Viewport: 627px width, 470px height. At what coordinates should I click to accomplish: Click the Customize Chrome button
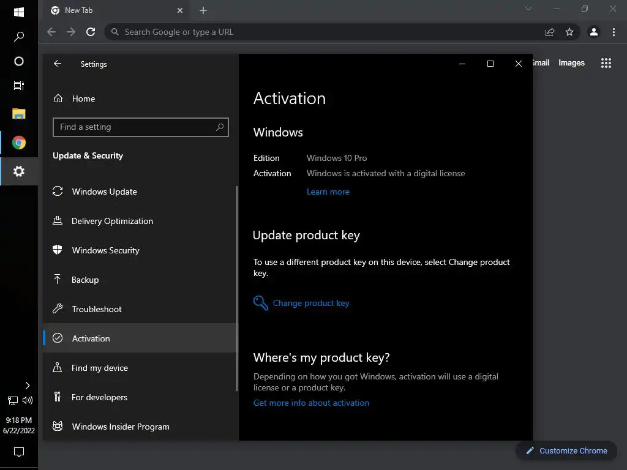click(566, 451)
